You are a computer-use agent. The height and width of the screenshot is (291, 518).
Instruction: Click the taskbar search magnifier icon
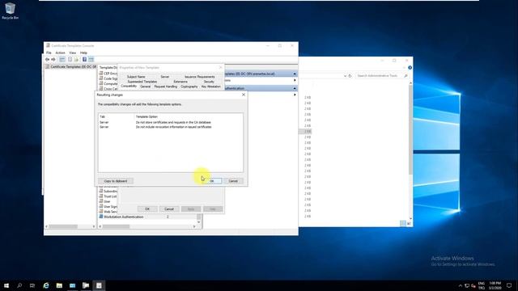coord(19,285)
